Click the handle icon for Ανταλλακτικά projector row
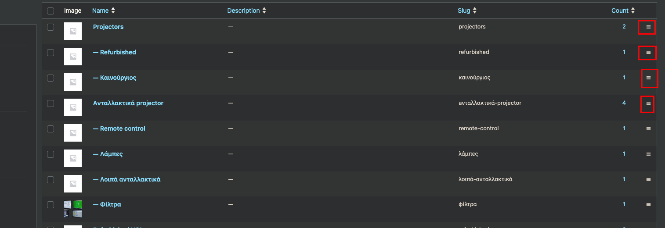The height and width of the screenshot is (228, 665). 648,103
